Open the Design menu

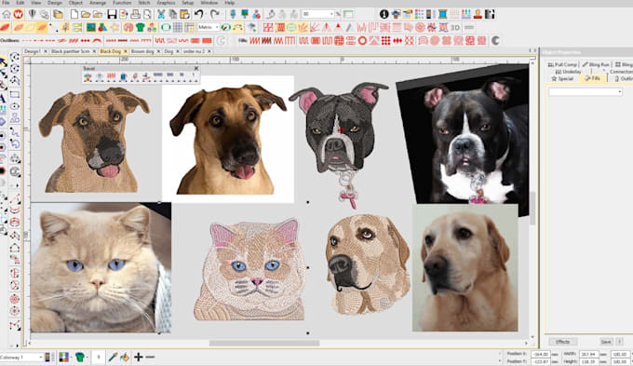[x=55, y=3]
